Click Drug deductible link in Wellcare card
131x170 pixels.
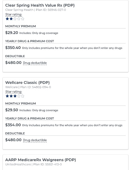pos(35,140)
